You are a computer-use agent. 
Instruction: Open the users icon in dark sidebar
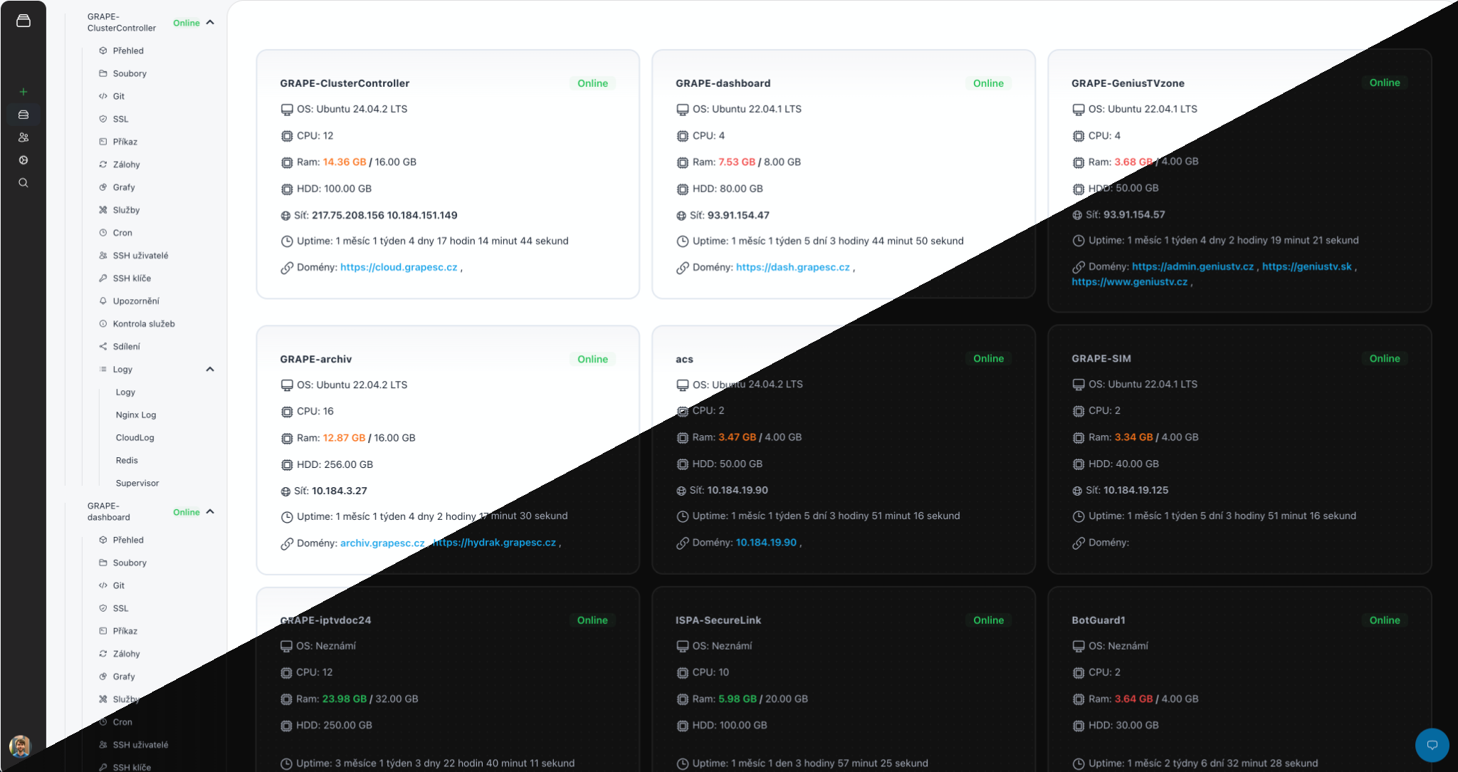click(x=23, y=137)
